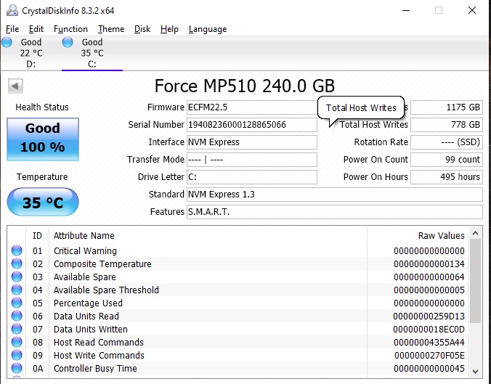Click the Standard field NVM Express 1.3
491x384 pixels.
click(x=334, y=195)
